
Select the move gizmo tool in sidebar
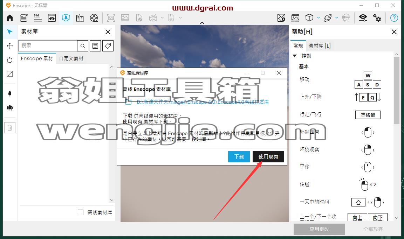click(10, 46)
